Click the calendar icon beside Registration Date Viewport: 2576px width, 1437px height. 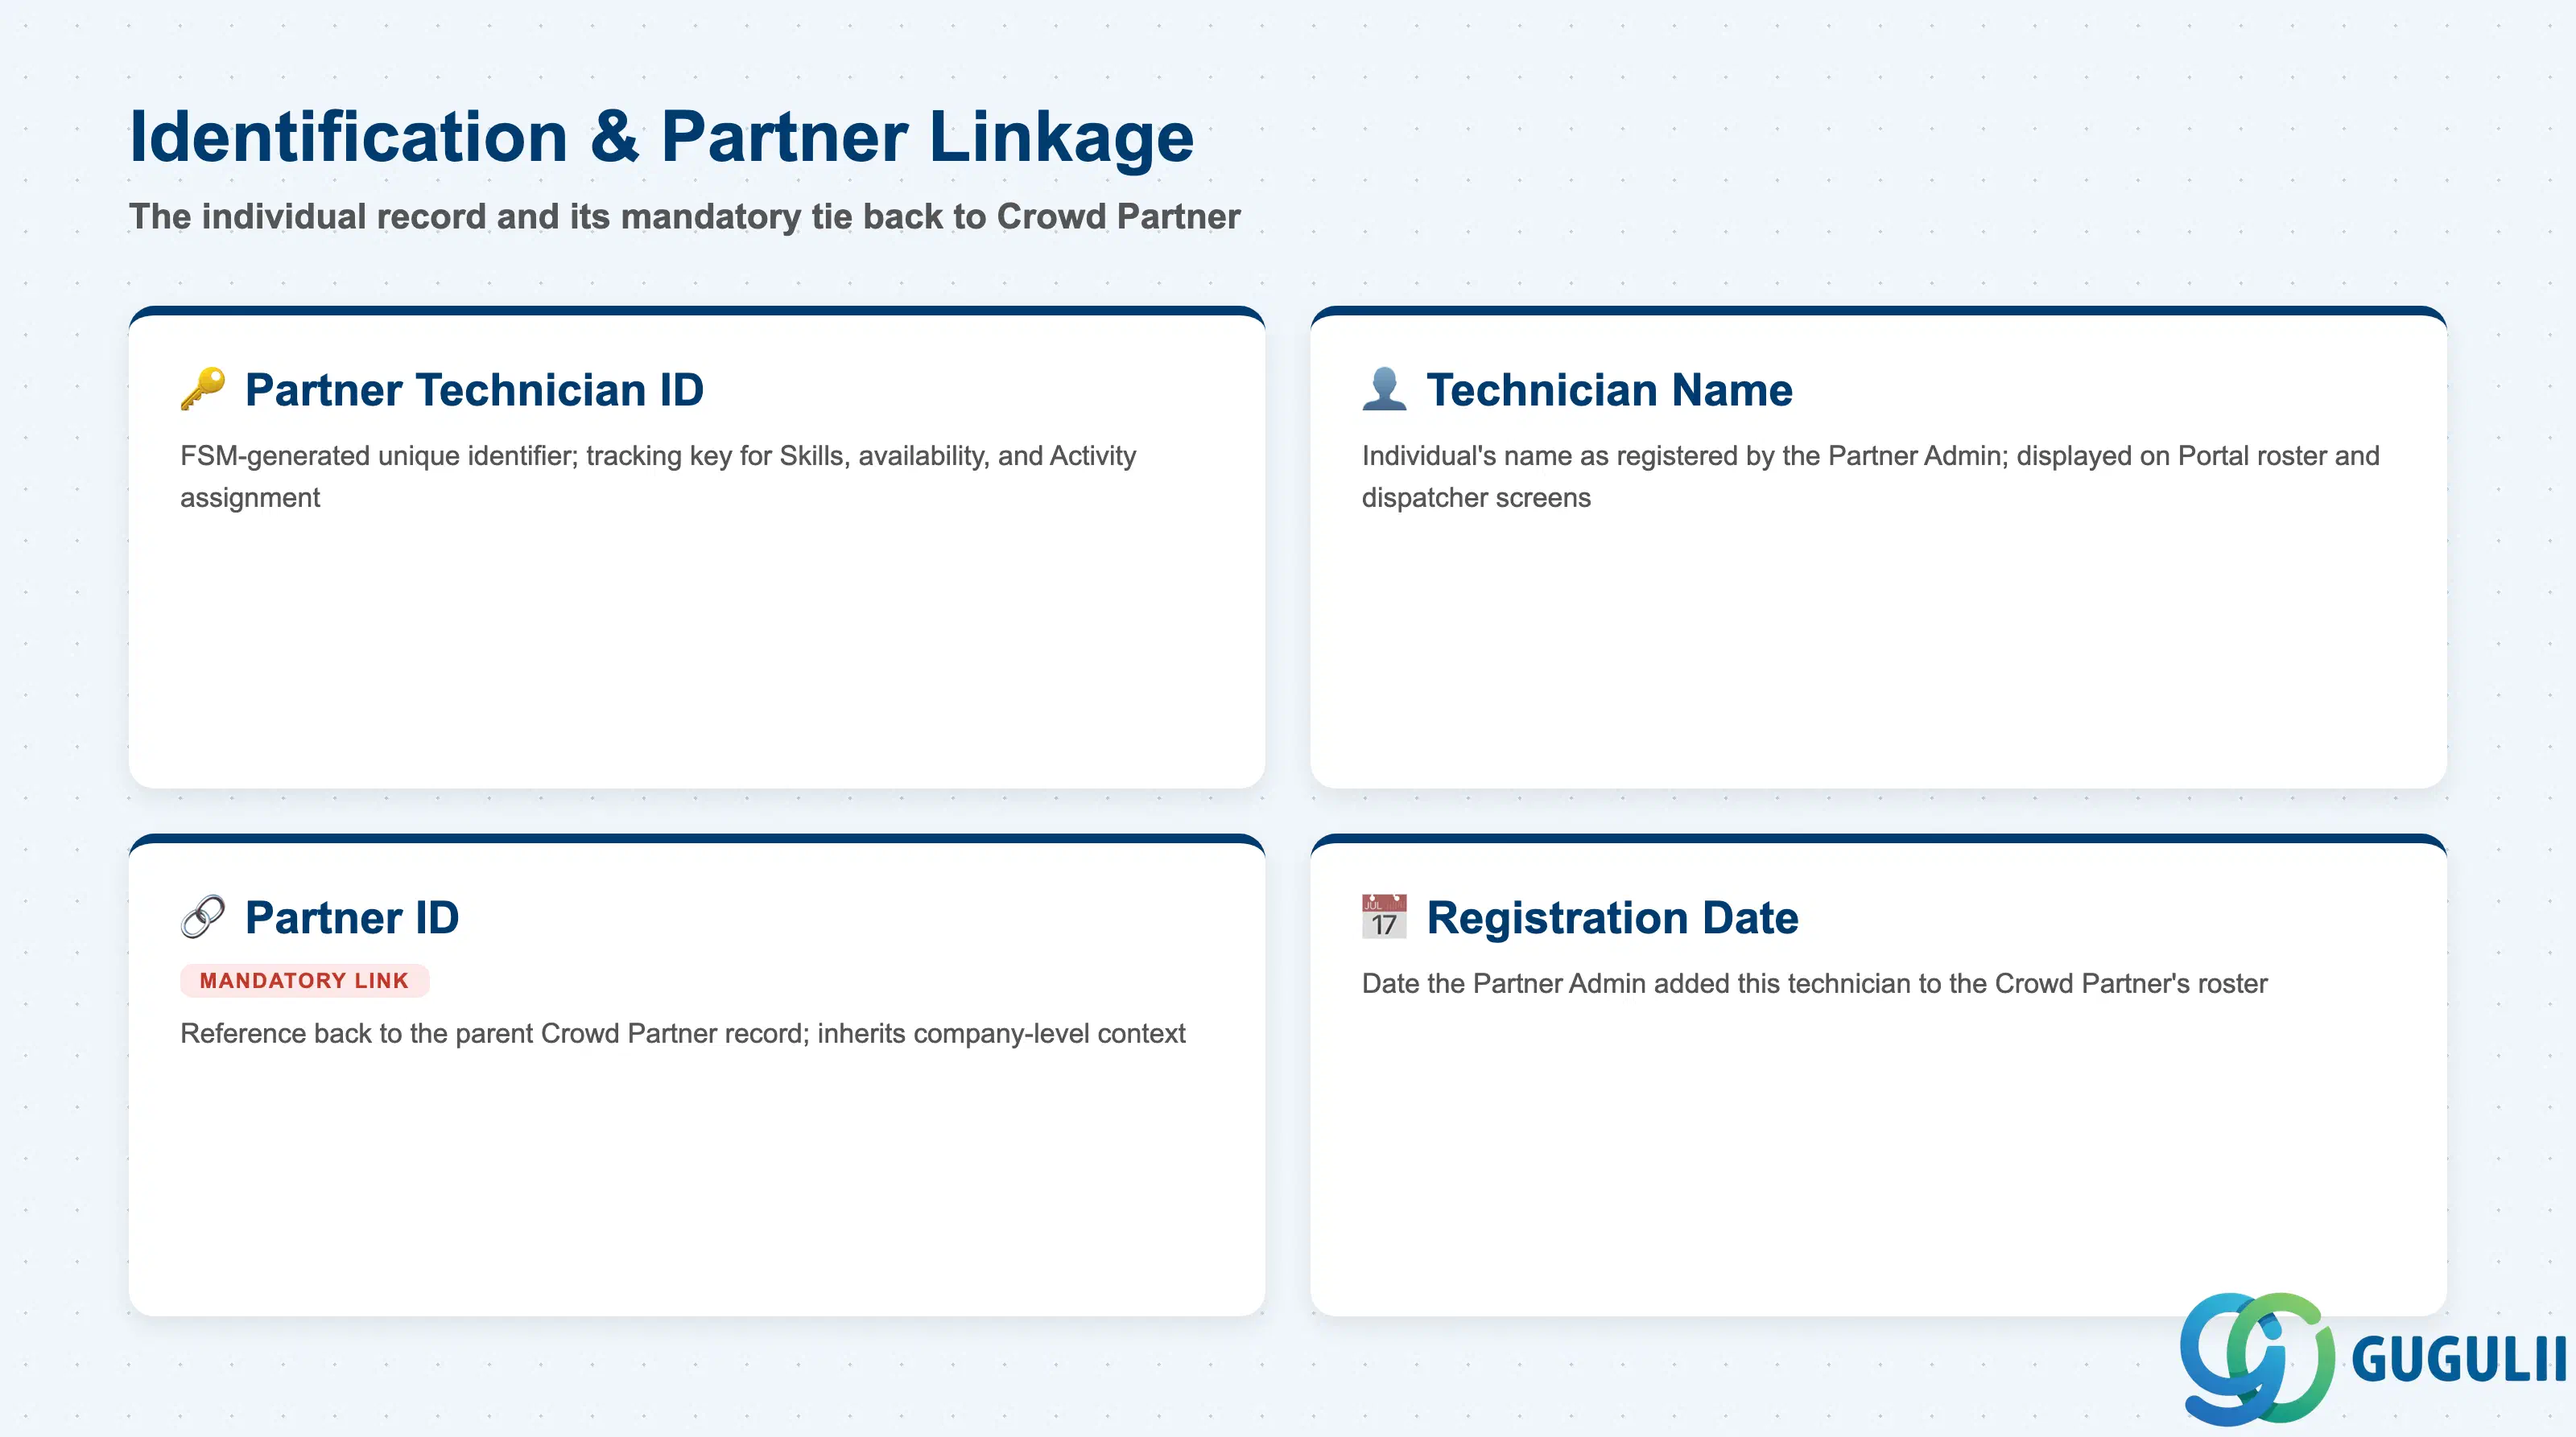click(1384, 916)
